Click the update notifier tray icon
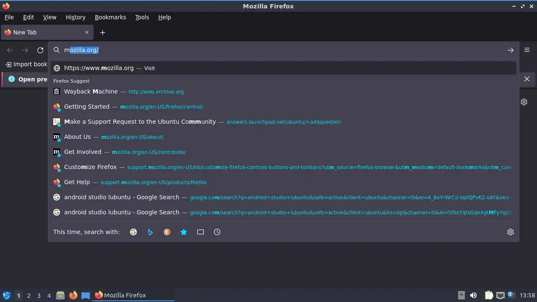537x302 pixels. pyautogui.click(x=511, y=295)
